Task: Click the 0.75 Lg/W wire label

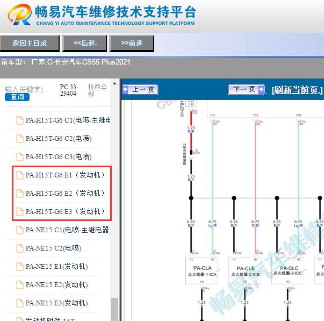Action: [x=298, y=223]
